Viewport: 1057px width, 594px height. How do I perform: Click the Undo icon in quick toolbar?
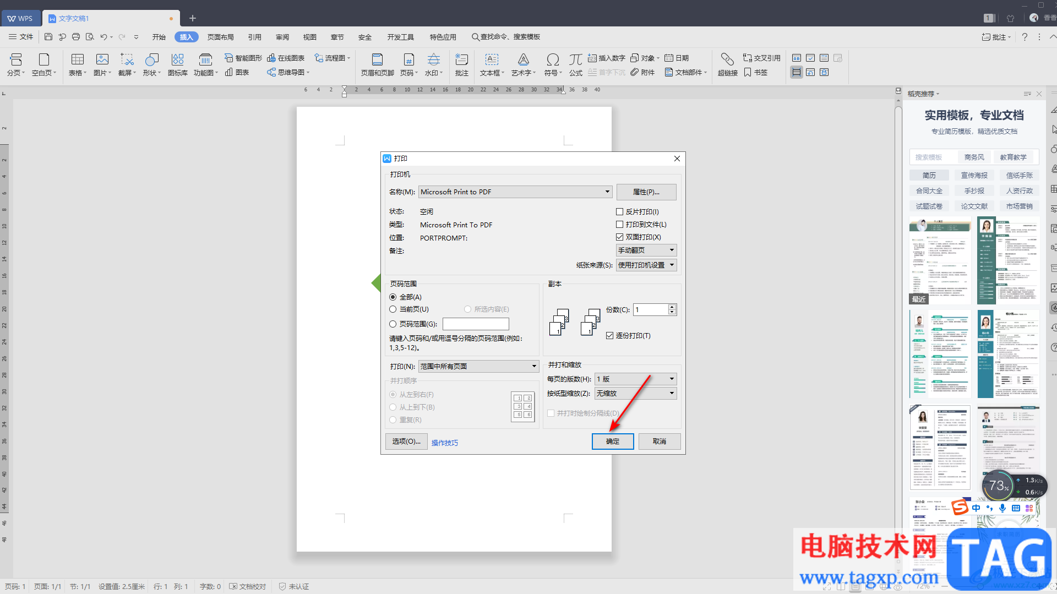pos(103,37)
